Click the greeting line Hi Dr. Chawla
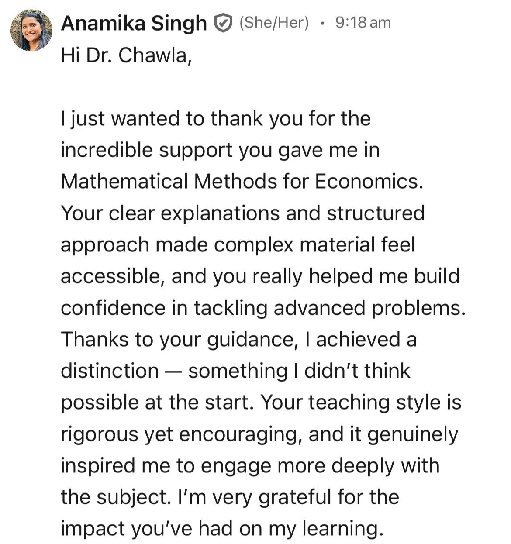The width and height of the screenshot is (511, 544). (x=126, y=55)
